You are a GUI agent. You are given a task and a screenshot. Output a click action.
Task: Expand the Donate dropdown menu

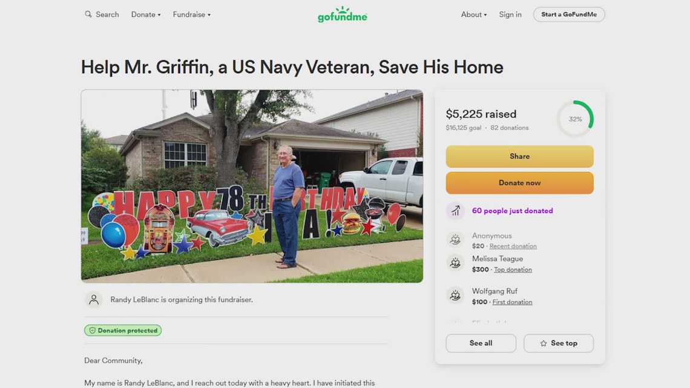(x=146, y=15)
